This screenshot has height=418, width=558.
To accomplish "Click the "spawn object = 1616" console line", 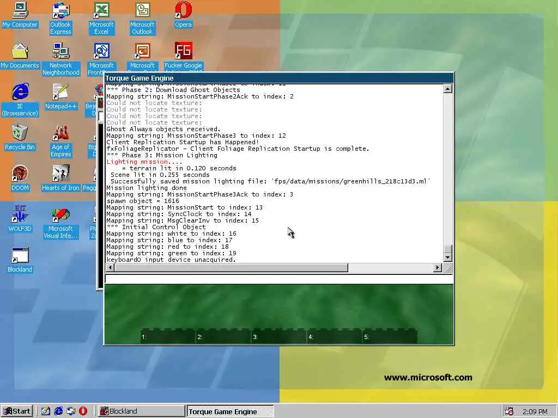I will coord(143,201).
